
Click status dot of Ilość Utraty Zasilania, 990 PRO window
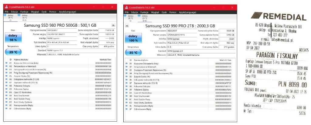click(x=127, y=103)
